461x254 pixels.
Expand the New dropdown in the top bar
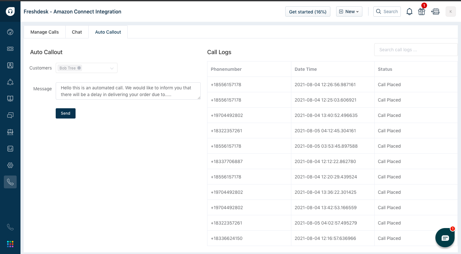(349, 12)
